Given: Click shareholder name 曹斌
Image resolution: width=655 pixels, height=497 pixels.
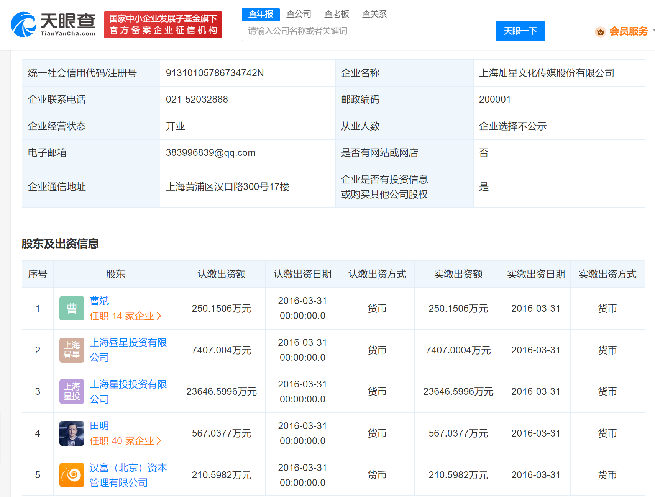Looking at the screenshot, I should pos(99,301).
